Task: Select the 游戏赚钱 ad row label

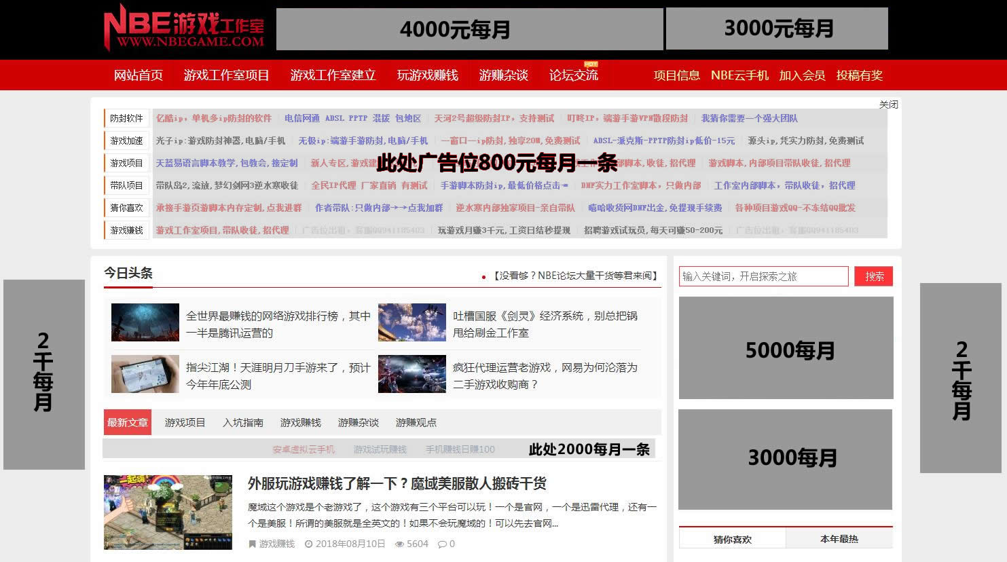Action: click(x=126, y=230)
